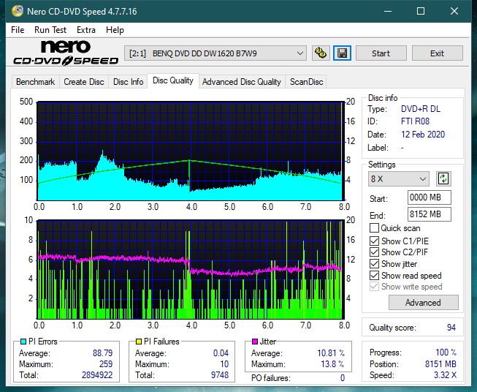Open the BENQ drive selection dropdown

[x=215, y=53]
